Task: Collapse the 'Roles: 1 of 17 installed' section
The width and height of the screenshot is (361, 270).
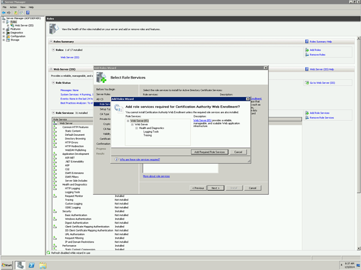Action: (53, 50)
